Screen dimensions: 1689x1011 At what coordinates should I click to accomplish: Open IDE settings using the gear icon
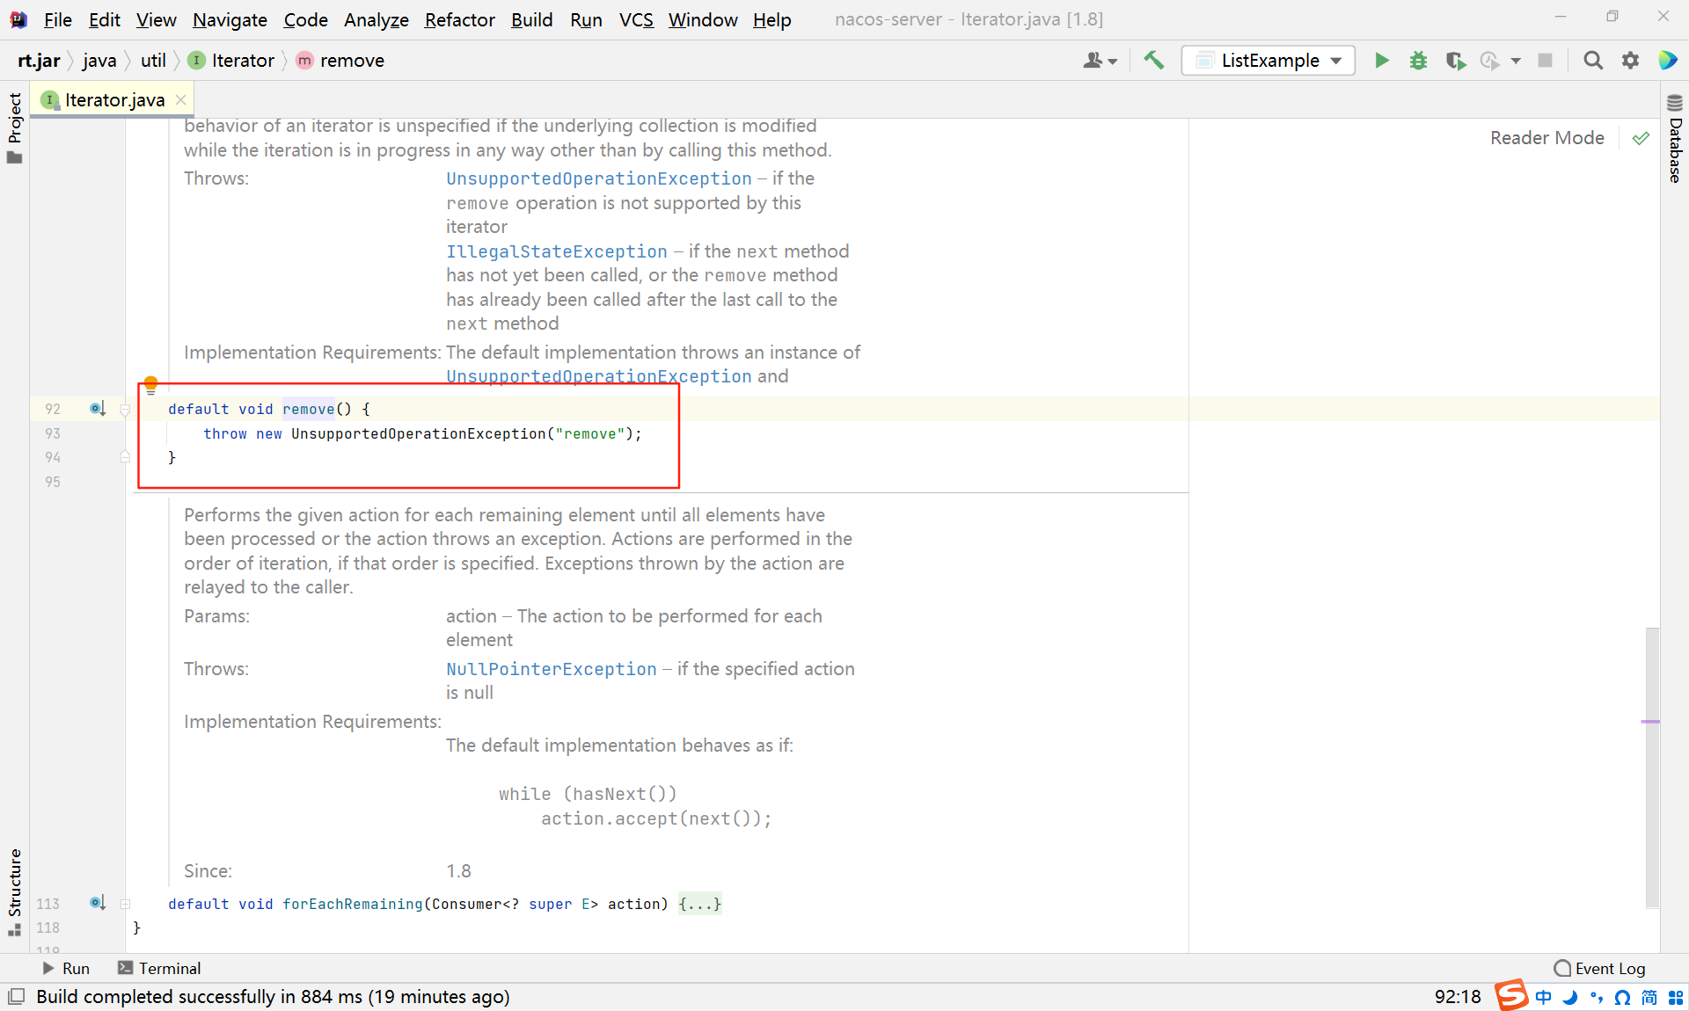[x=1630, y=60]
